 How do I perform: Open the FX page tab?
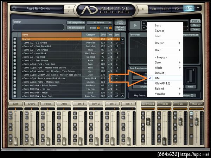(x=177, y=9)
